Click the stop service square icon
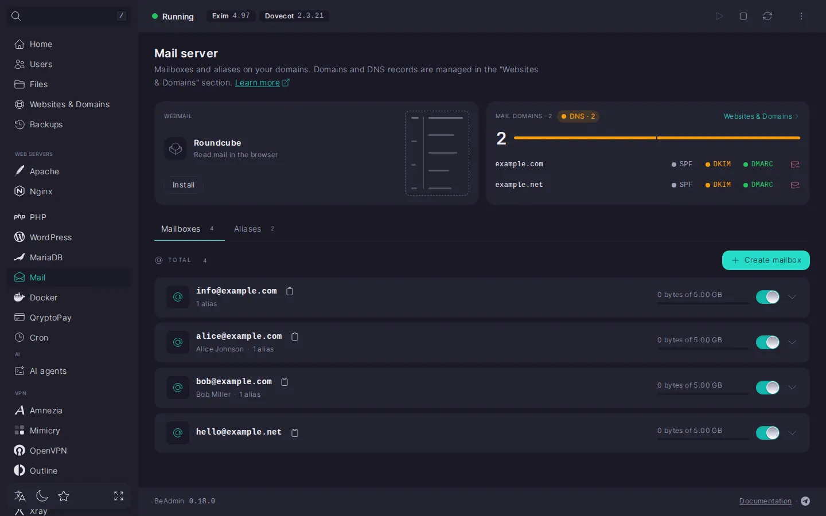Screen dimensions: 826x516 pos(743,16)
